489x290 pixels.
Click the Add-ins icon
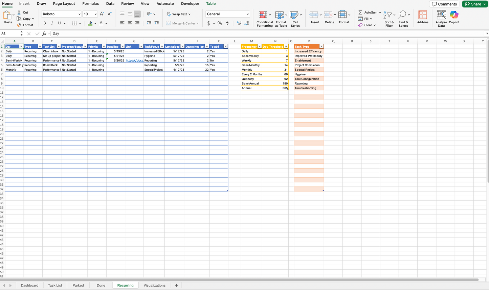[422, 15]
